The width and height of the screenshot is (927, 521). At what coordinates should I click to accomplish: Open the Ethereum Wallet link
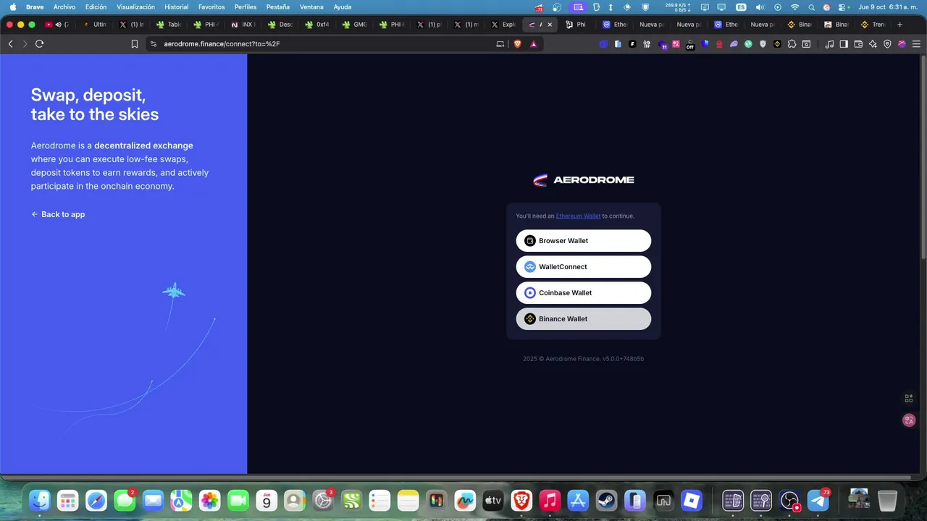coord(578,216)
